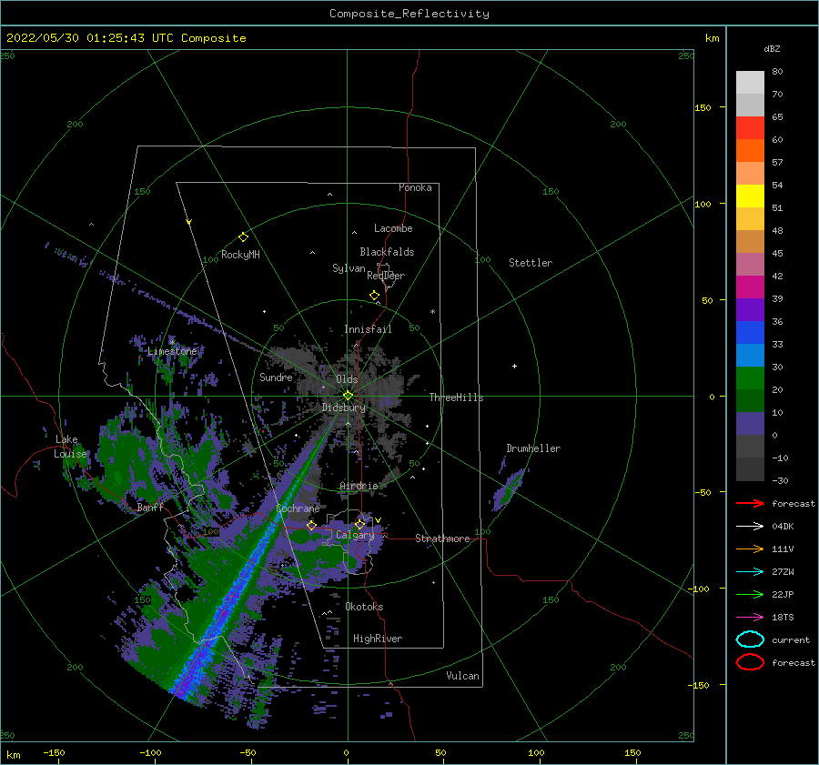Image resolution: width=819 pixels, height=765 pixels.
Task: Click the -150 tick on bottom axis
Action: pos(54,752)
